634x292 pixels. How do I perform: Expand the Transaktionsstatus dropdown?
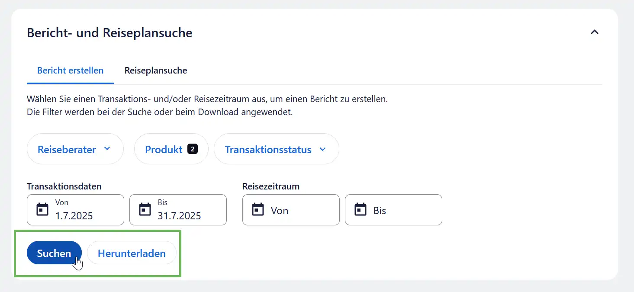click(268, 149)
